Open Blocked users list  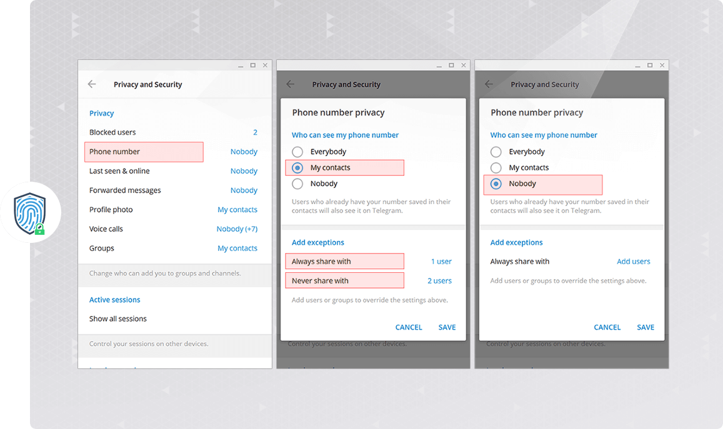[112, 132]
